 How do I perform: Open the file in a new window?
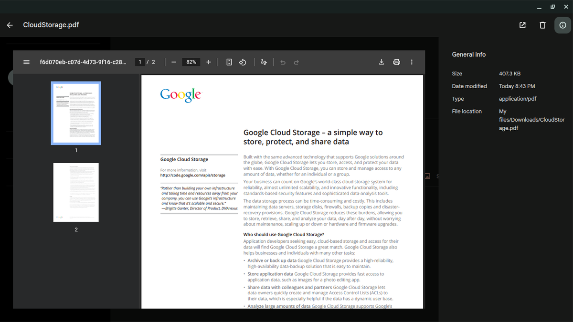[x=522, y=25]
